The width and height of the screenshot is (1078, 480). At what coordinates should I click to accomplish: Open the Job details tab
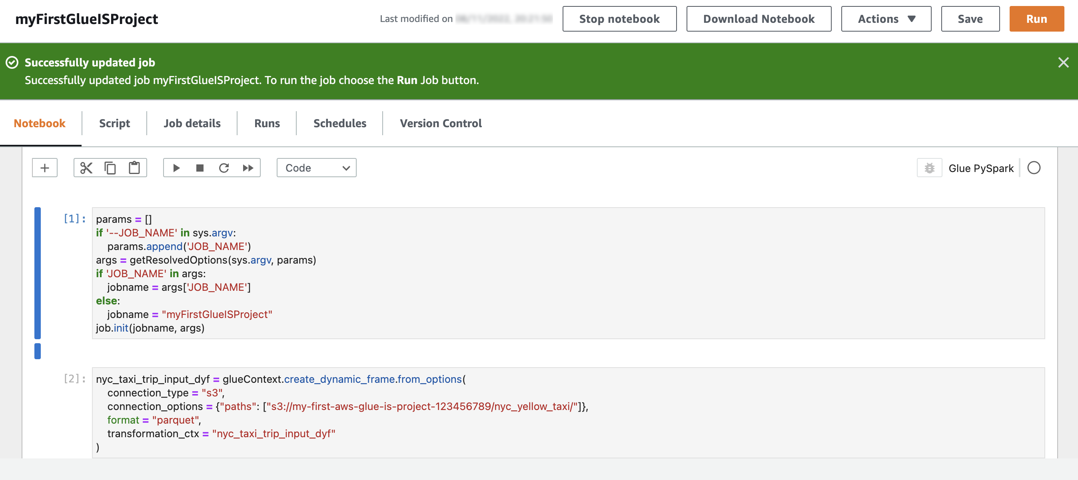192,123
